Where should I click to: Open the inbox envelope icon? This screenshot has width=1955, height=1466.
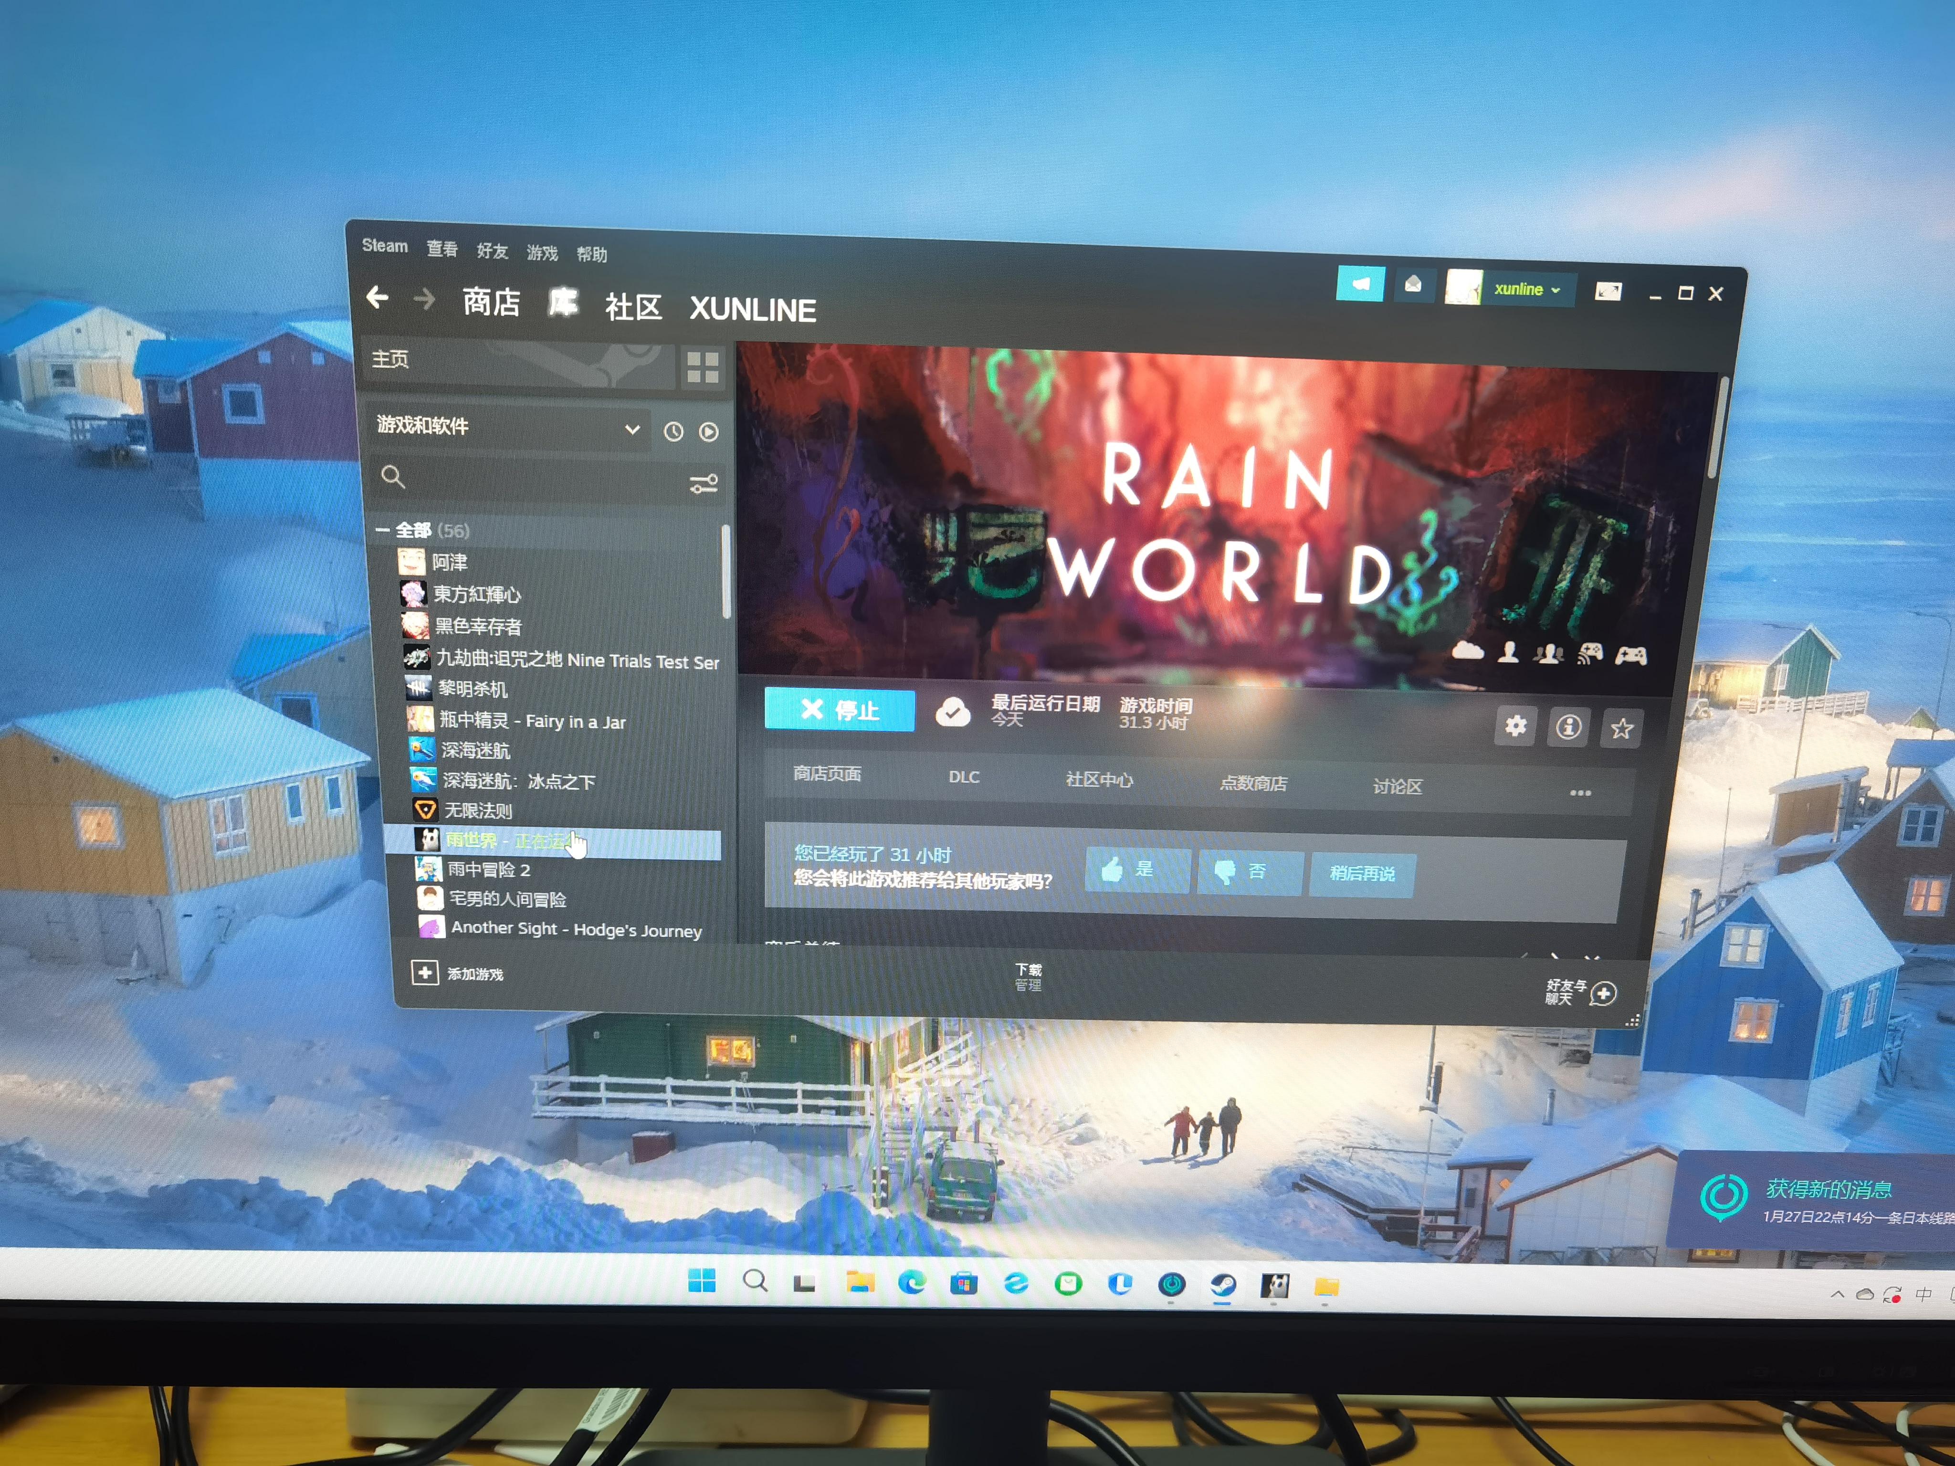tap(1413, 284)
